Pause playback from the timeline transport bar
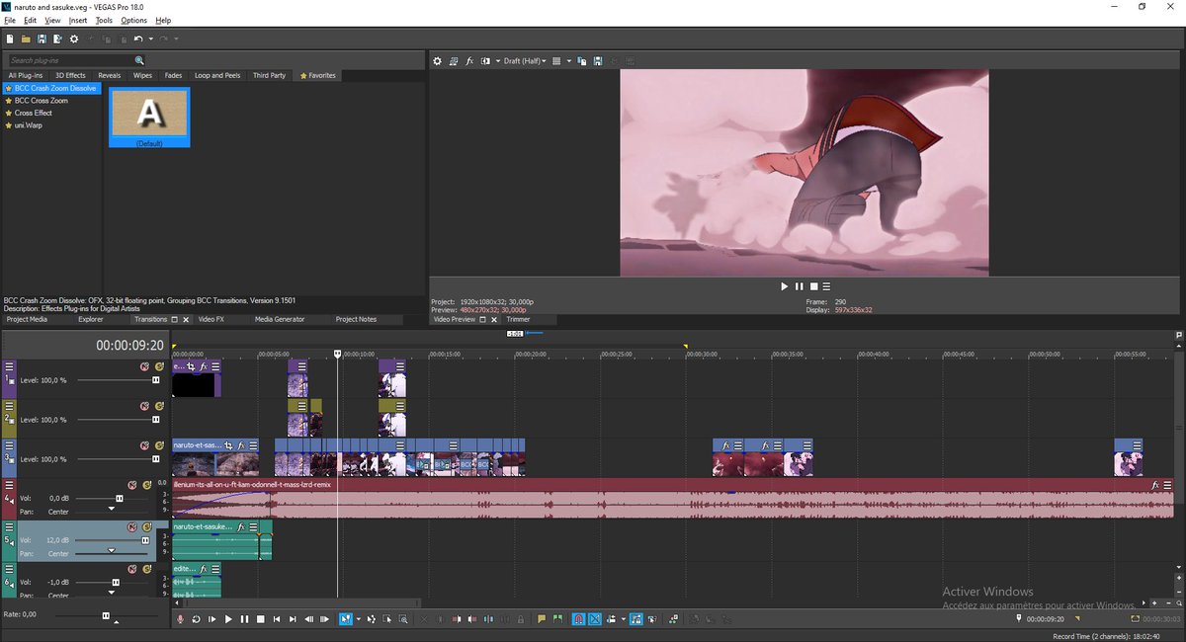1186x642 pixels. click(244, 619)
